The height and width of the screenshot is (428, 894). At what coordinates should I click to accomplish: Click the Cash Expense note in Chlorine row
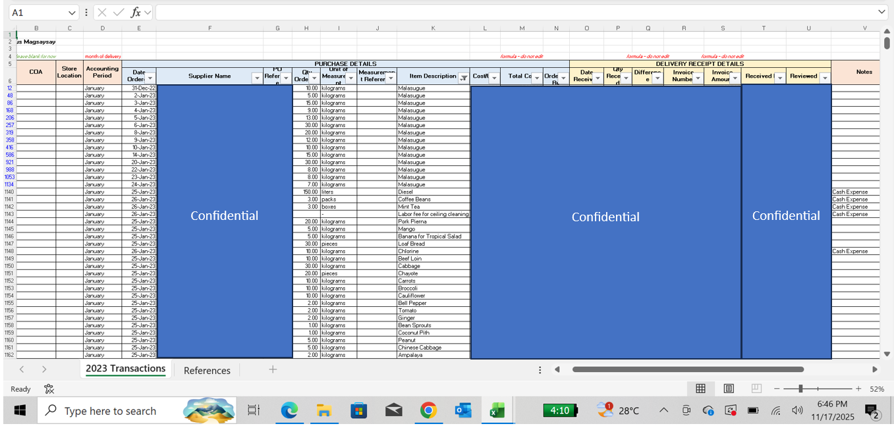(855, 251)
